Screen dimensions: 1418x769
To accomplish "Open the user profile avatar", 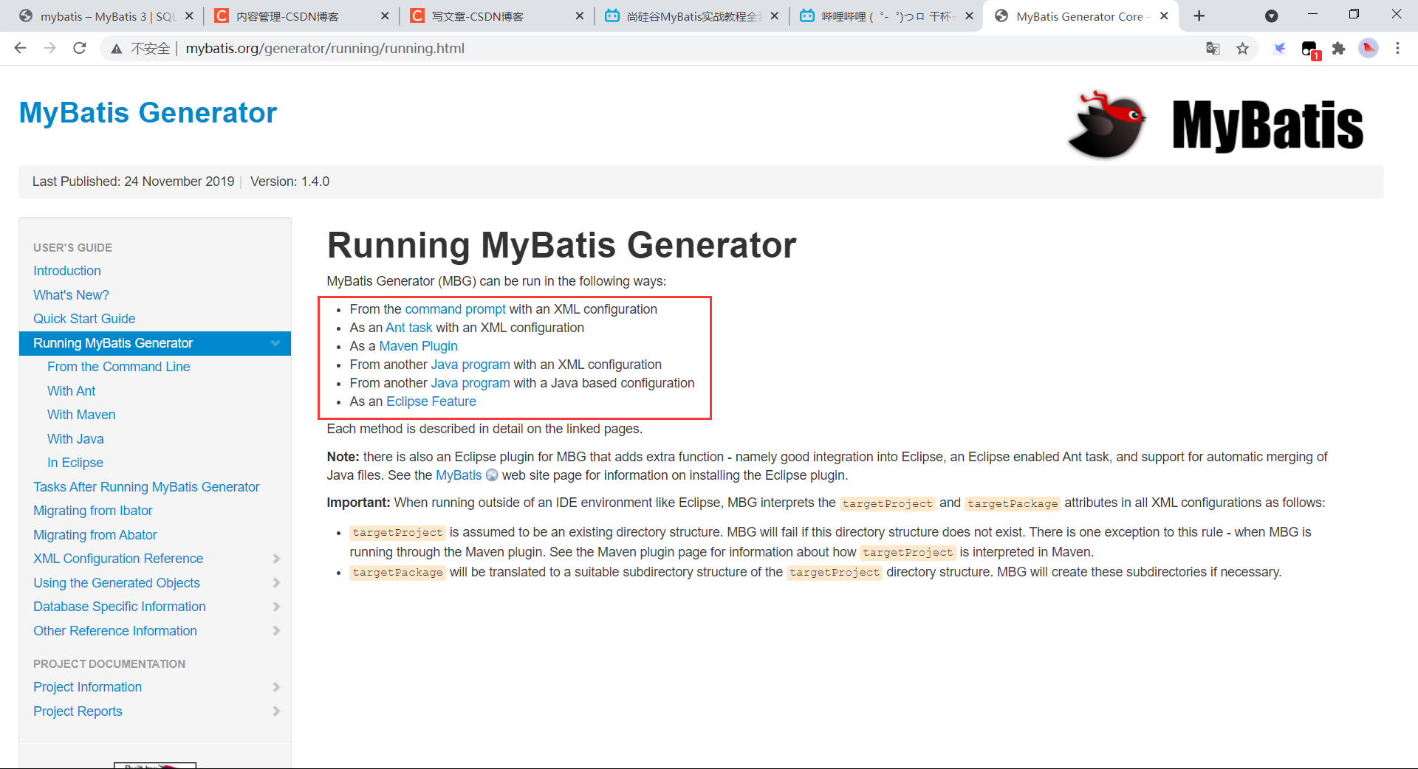I will (x=1369, y=48).
